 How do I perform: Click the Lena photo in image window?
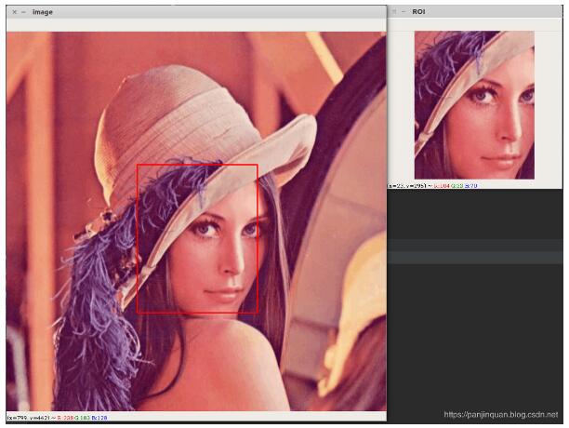tap(196, 221)
